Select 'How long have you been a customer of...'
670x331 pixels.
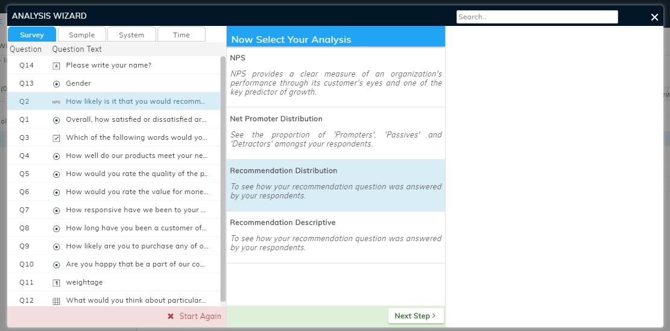click(x=136, y=228)
